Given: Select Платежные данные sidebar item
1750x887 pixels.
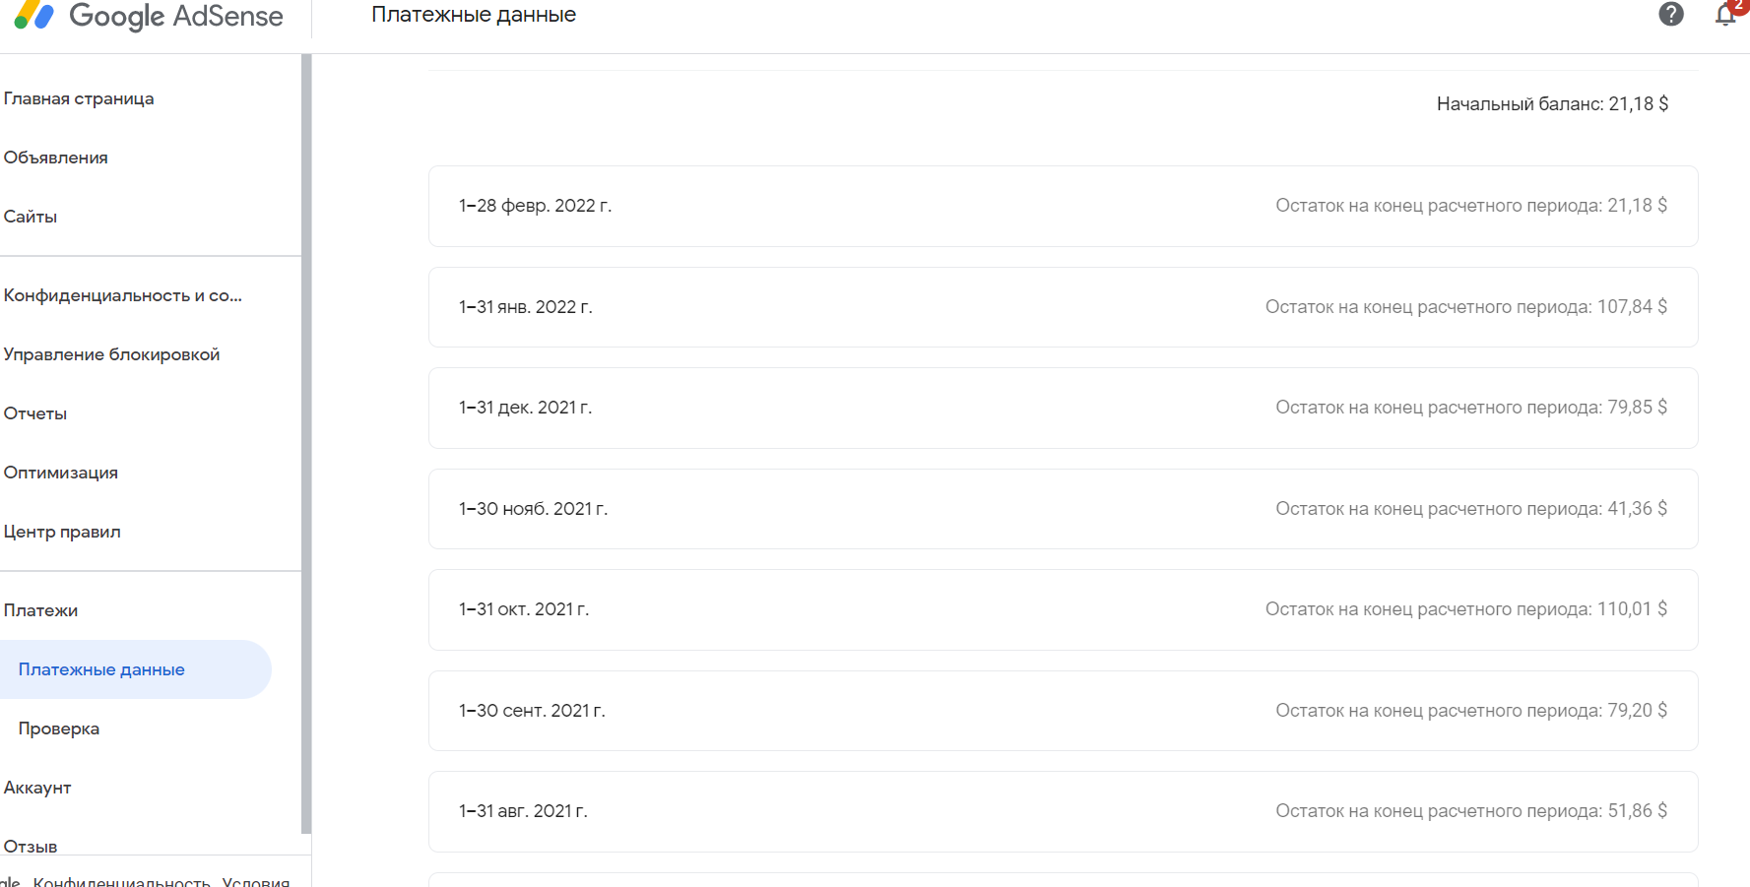Looking at the screenshot, I should (x=101, y=669).
